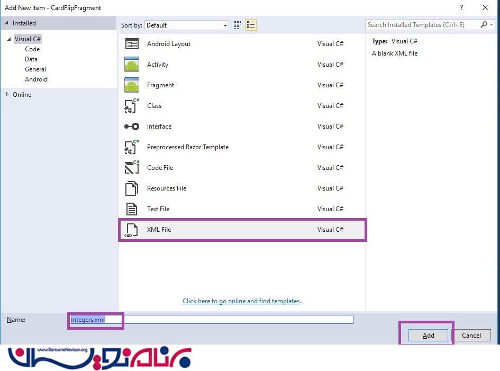
Task: Open the General category under Visual C#
Action: point(35,69)
